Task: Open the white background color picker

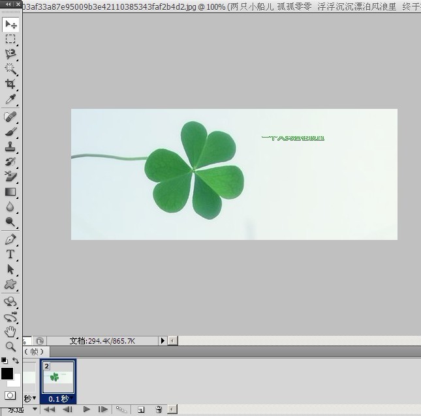Action: coord(17,383)
